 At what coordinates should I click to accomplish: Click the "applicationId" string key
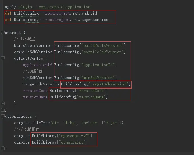pos(98,65)
